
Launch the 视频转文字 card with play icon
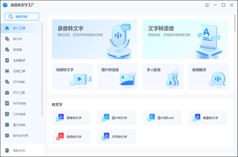click(72, 76)
